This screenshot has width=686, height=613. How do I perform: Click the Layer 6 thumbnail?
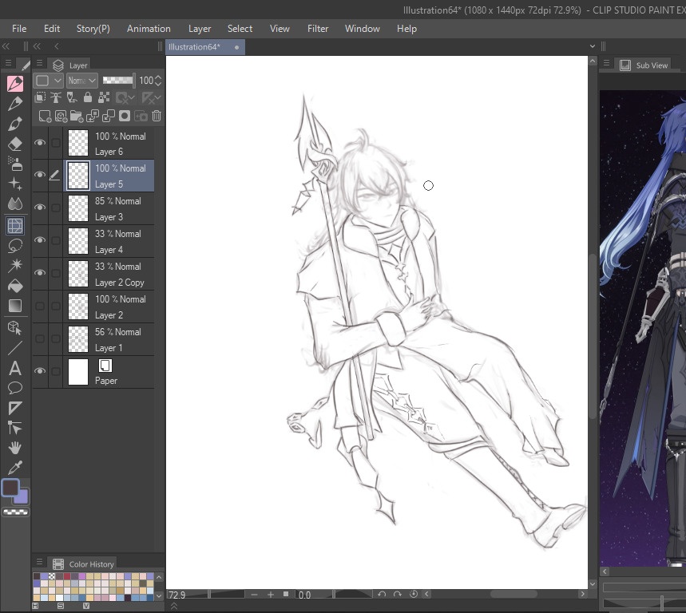tap(78, 143)
